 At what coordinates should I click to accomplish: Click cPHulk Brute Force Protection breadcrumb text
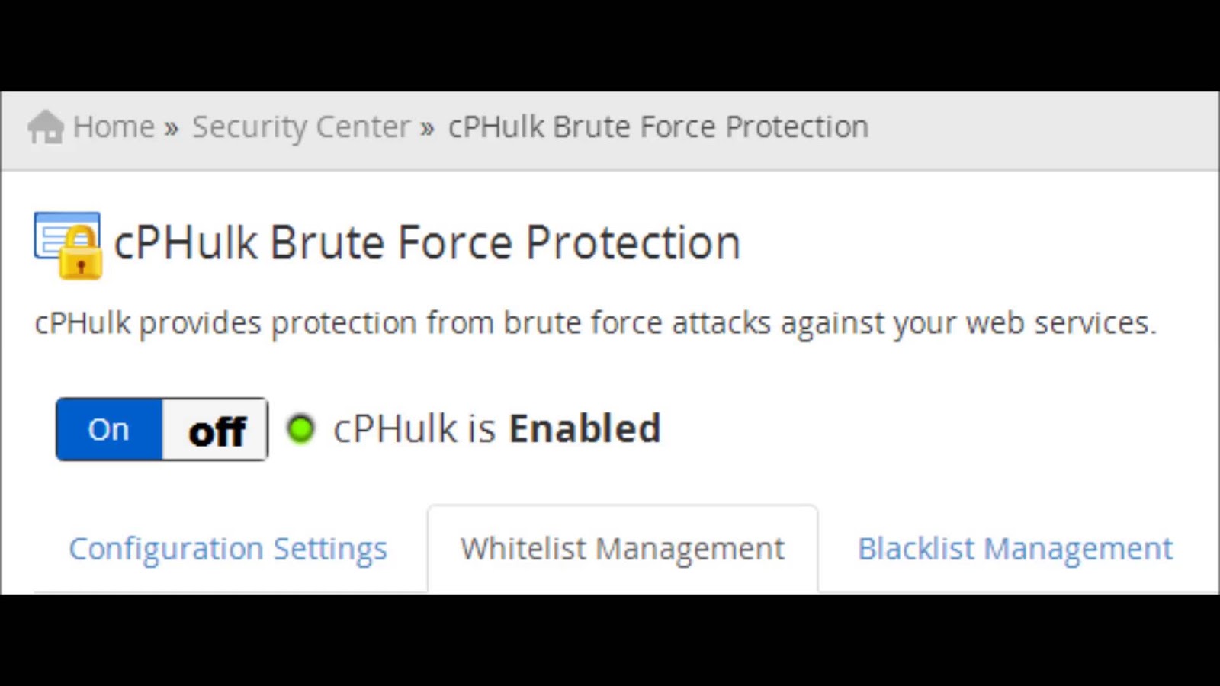658,127
